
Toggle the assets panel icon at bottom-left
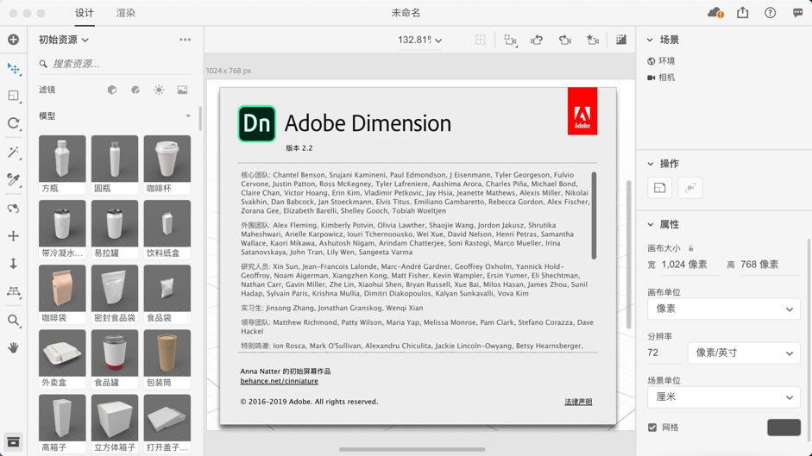click(14, 442)
